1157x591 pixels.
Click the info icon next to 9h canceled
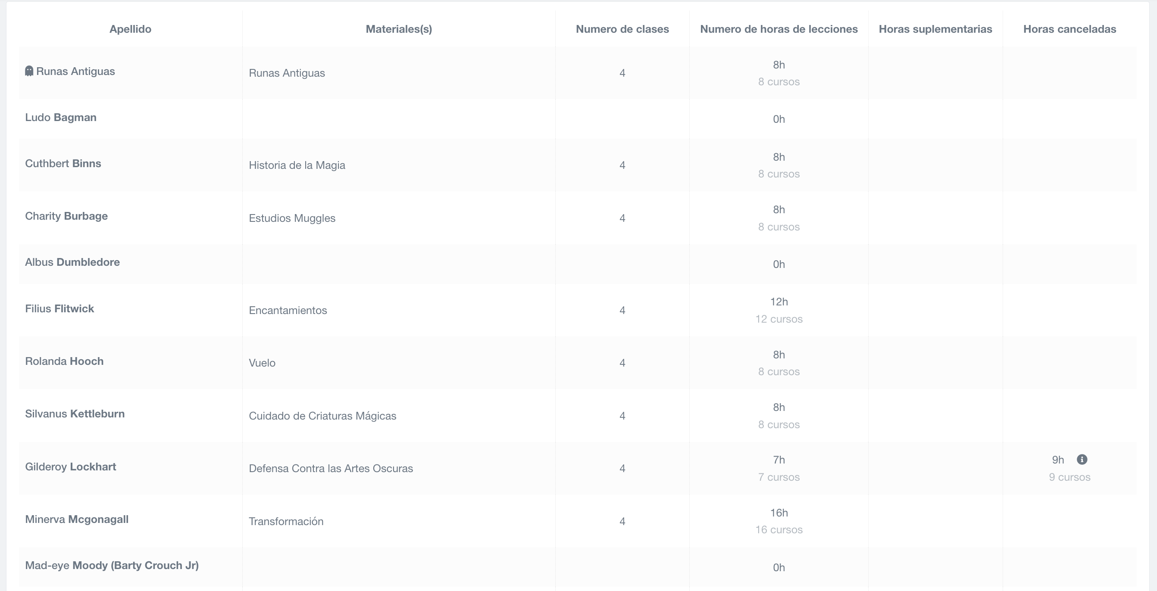(1082, 460)
